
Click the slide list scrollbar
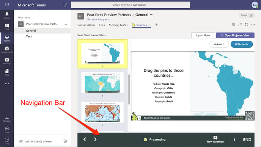tap(129, 90)
